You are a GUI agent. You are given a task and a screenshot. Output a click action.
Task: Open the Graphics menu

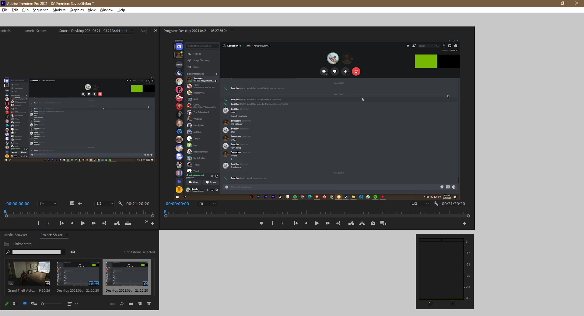tap(77, 10)
